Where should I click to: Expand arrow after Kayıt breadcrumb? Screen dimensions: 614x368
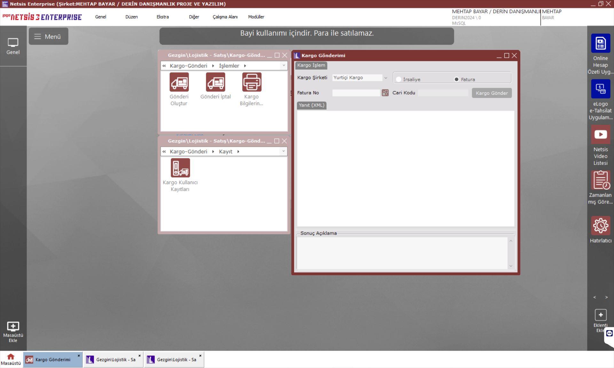(238, 151)
